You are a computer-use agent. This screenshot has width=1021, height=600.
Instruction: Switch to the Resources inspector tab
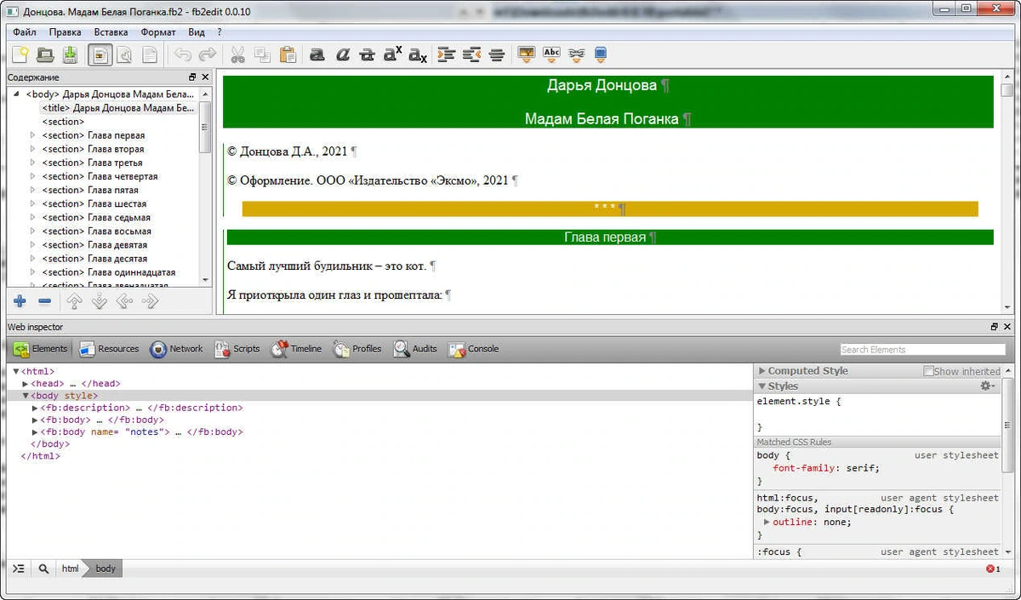coord(109,349)
